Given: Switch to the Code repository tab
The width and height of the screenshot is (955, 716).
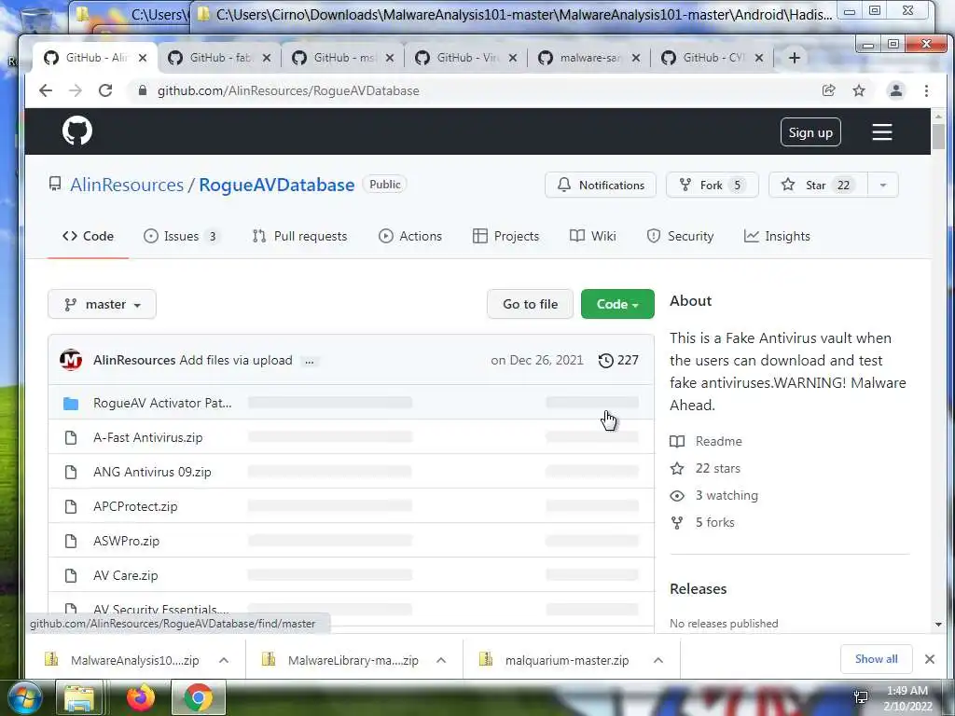Looking at the screenshot, I should pyautogui.click(x=88, y=236).
